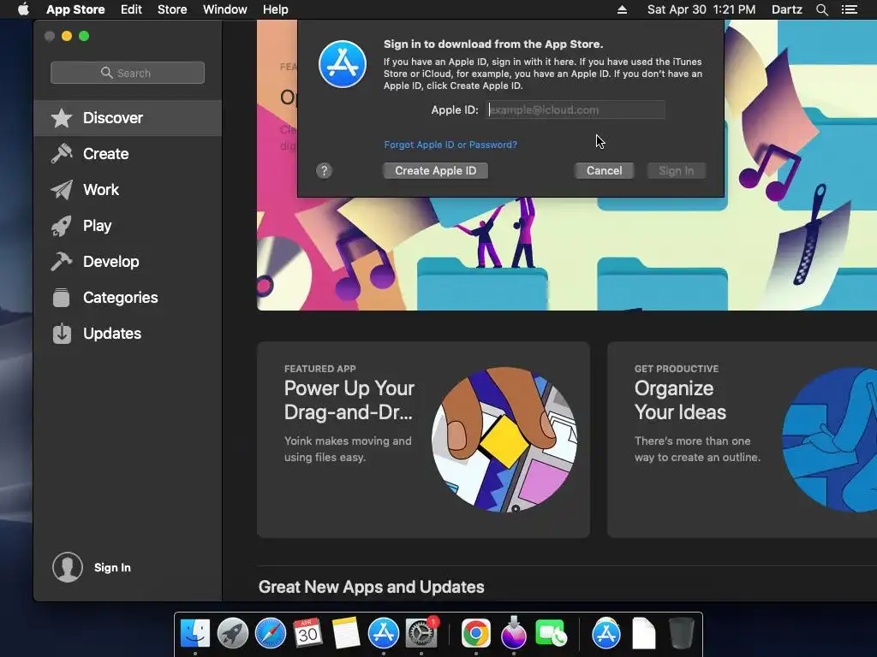Open the Power Up Your Drag-and-Drop featured card
This screenshot has height=657, width=877.
[423, 440]
